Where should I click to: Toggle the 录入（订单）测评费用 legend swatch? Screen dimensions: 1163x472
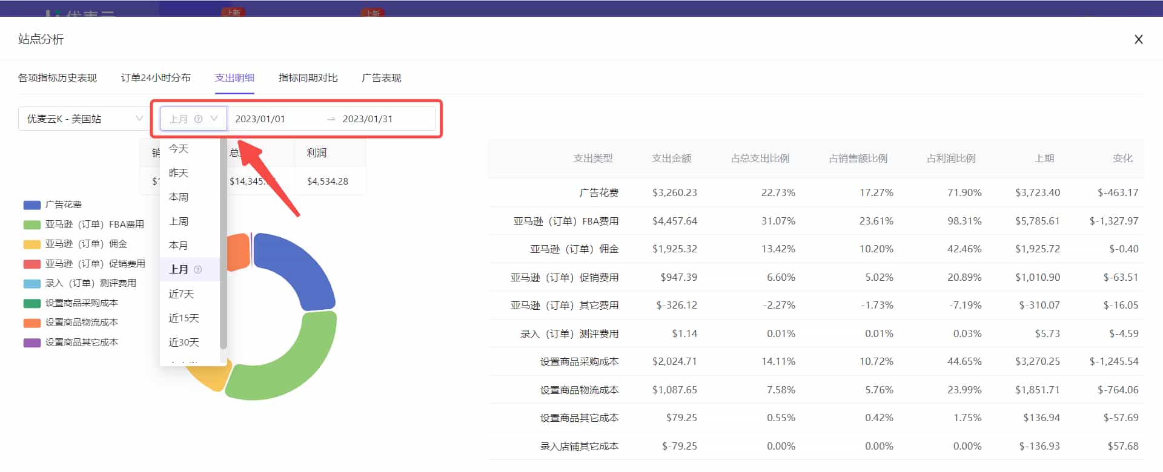click(x=32, y=284)
